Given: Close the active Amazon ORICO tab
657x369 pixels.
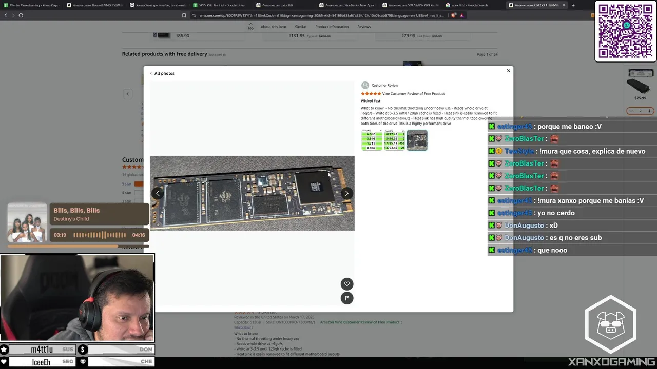Looking at the screenshot, I should pyautogui.click(x=564, y=5).
